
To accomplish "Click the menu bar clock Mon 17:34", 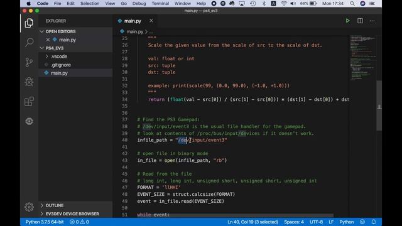I will click(332, 4).
